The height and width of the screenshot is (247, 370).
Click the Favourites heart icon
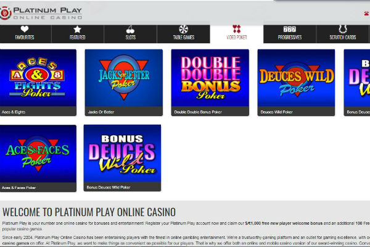pyautogui.click(x=25, y=29)
